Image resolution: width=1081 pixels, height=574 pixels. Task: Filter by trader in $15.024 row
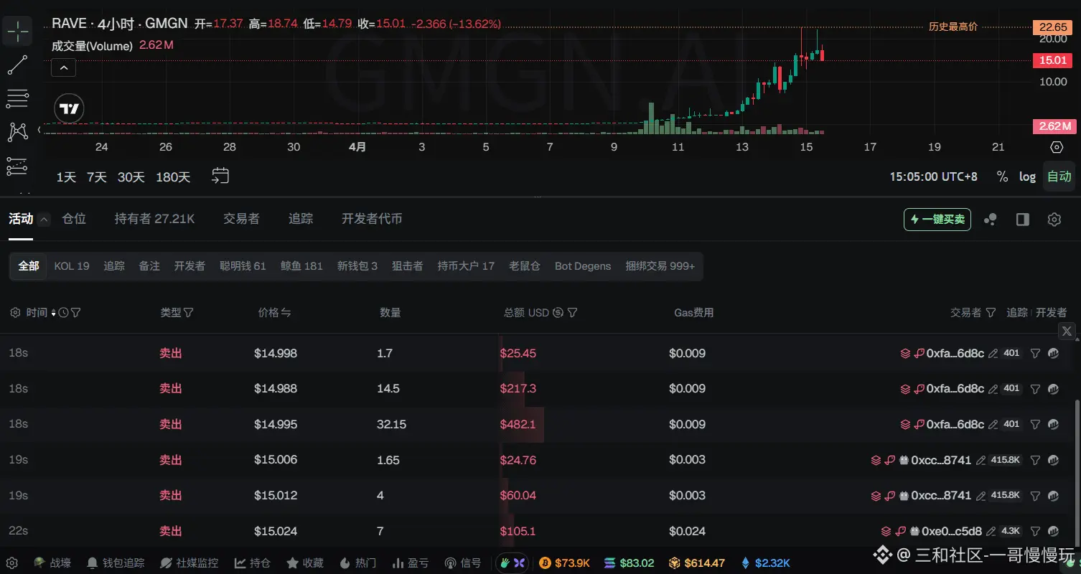(1035, 532)
